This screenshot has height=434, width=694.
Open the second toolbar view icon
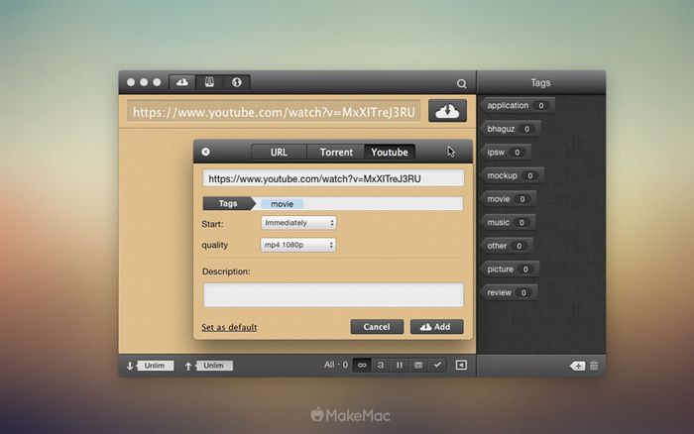point(209,82)
